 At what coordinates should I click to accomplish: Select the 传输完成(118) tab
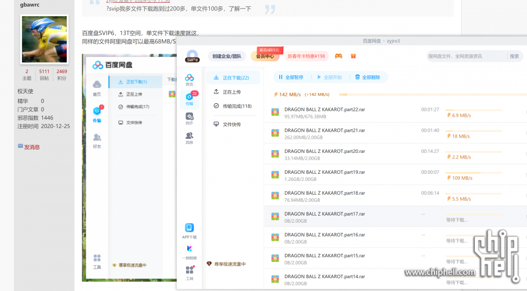click(233, 106)
